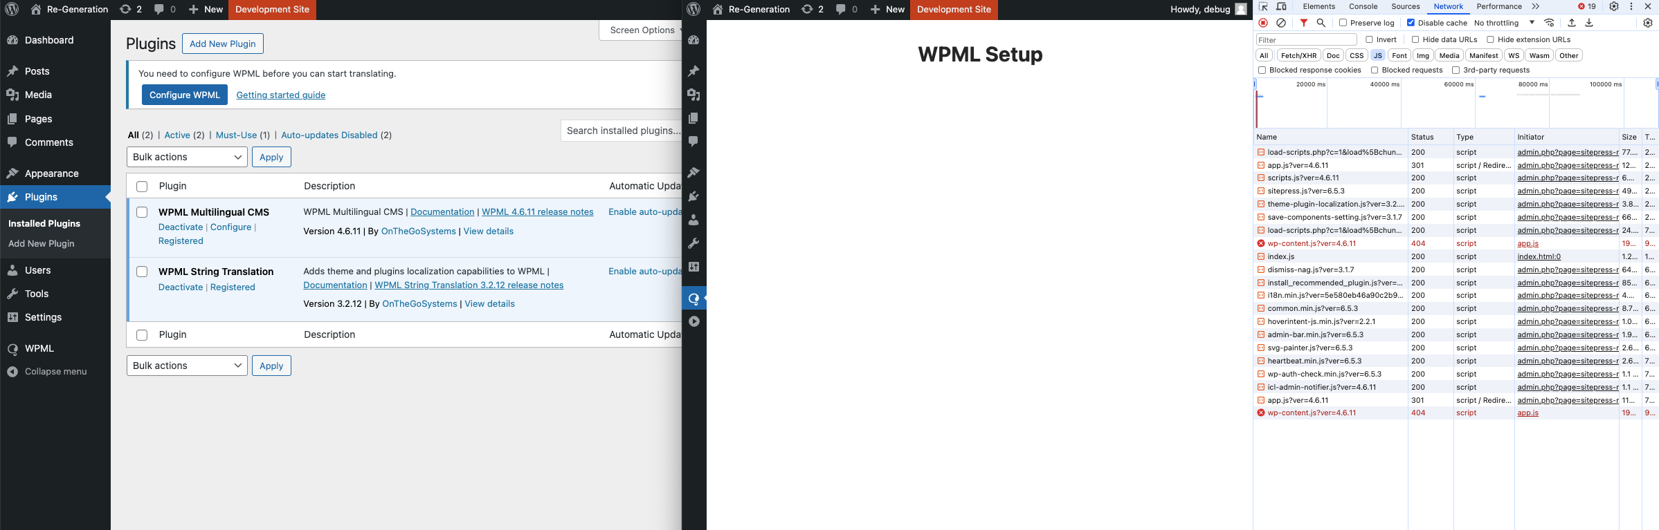Filter requests by Fetch/XHR type
Screen dimensions: 1659x530
point(1298,55)
